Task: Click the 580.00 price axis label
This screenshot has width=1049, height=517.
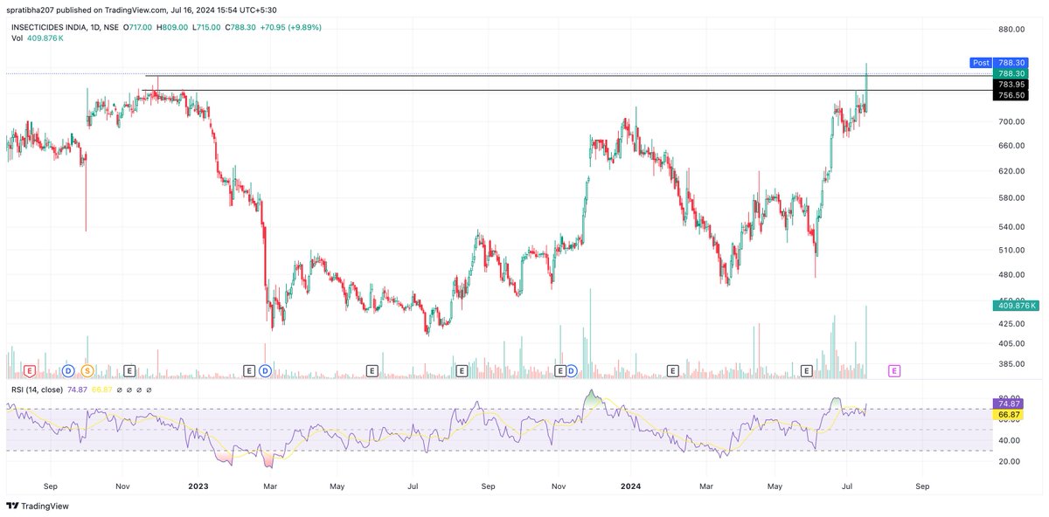Action: pos(1012,198)
